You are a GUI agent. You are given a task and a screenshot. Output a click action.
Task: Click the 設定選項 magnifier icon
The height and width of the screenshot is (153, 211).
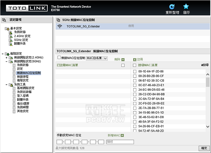[x=4, y=20]
